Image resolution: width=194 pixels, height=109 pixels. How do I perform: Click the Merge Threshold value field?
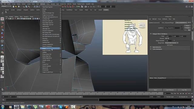[x=168, y=41]
